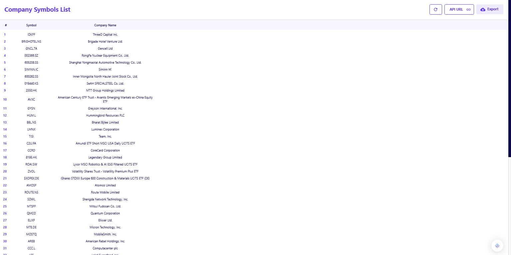The width and height of the screenshot is (511, 255).
Task: Click on Gencell Ltd company name
Action: click(x=105, y=49)
